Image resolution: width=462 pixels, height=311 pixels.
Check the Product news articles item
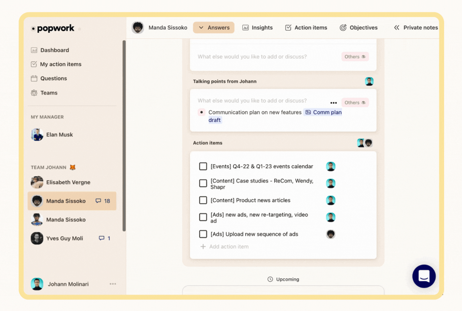click(203, 200)
